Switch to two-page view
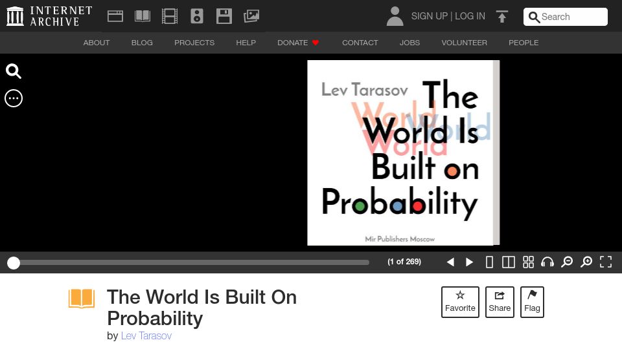The image size is (622, 349). point(508,262)
